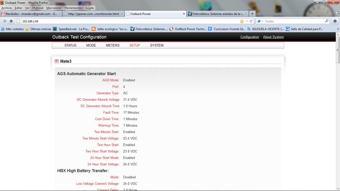The image size is (340, 191).
Task: Switch to the Fotovoltaica Sistemas aislados tab
Action: [218, 14]
